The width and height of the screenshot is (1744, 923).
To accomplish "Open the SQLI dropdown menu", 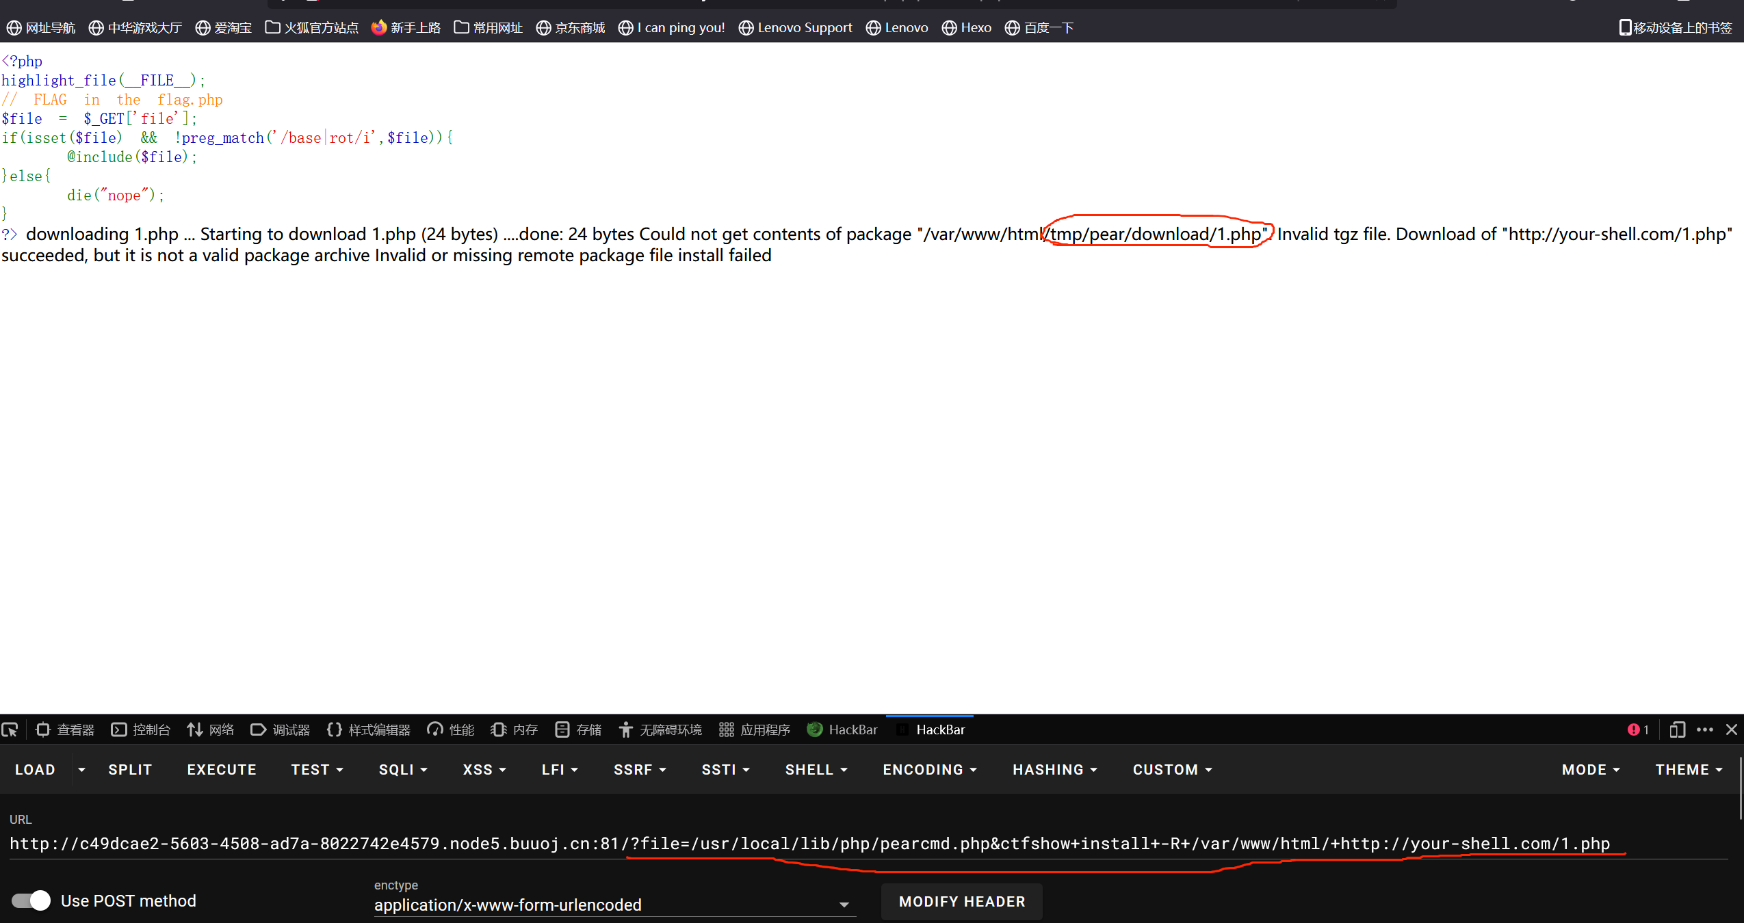I will pos(403,769).
